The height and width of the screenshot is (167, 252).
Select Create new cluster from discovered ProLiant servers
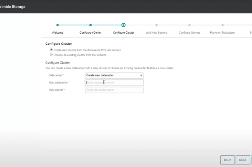click(x=51, y=50)
